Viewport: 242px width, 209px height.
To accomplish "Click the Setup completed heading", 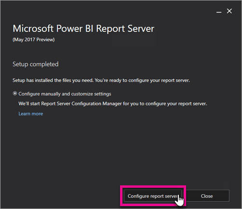I will click(36, 64).
